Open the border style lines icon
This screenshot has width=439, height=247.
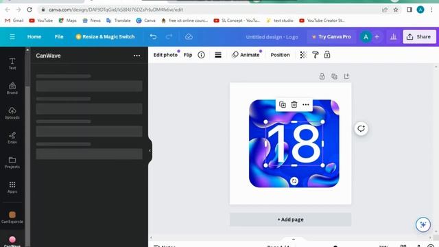pyautogui.click(x=218, y=55)
